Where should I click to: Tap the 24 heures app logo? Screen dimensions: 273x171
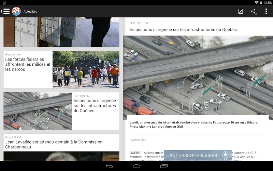coord(16,11)
